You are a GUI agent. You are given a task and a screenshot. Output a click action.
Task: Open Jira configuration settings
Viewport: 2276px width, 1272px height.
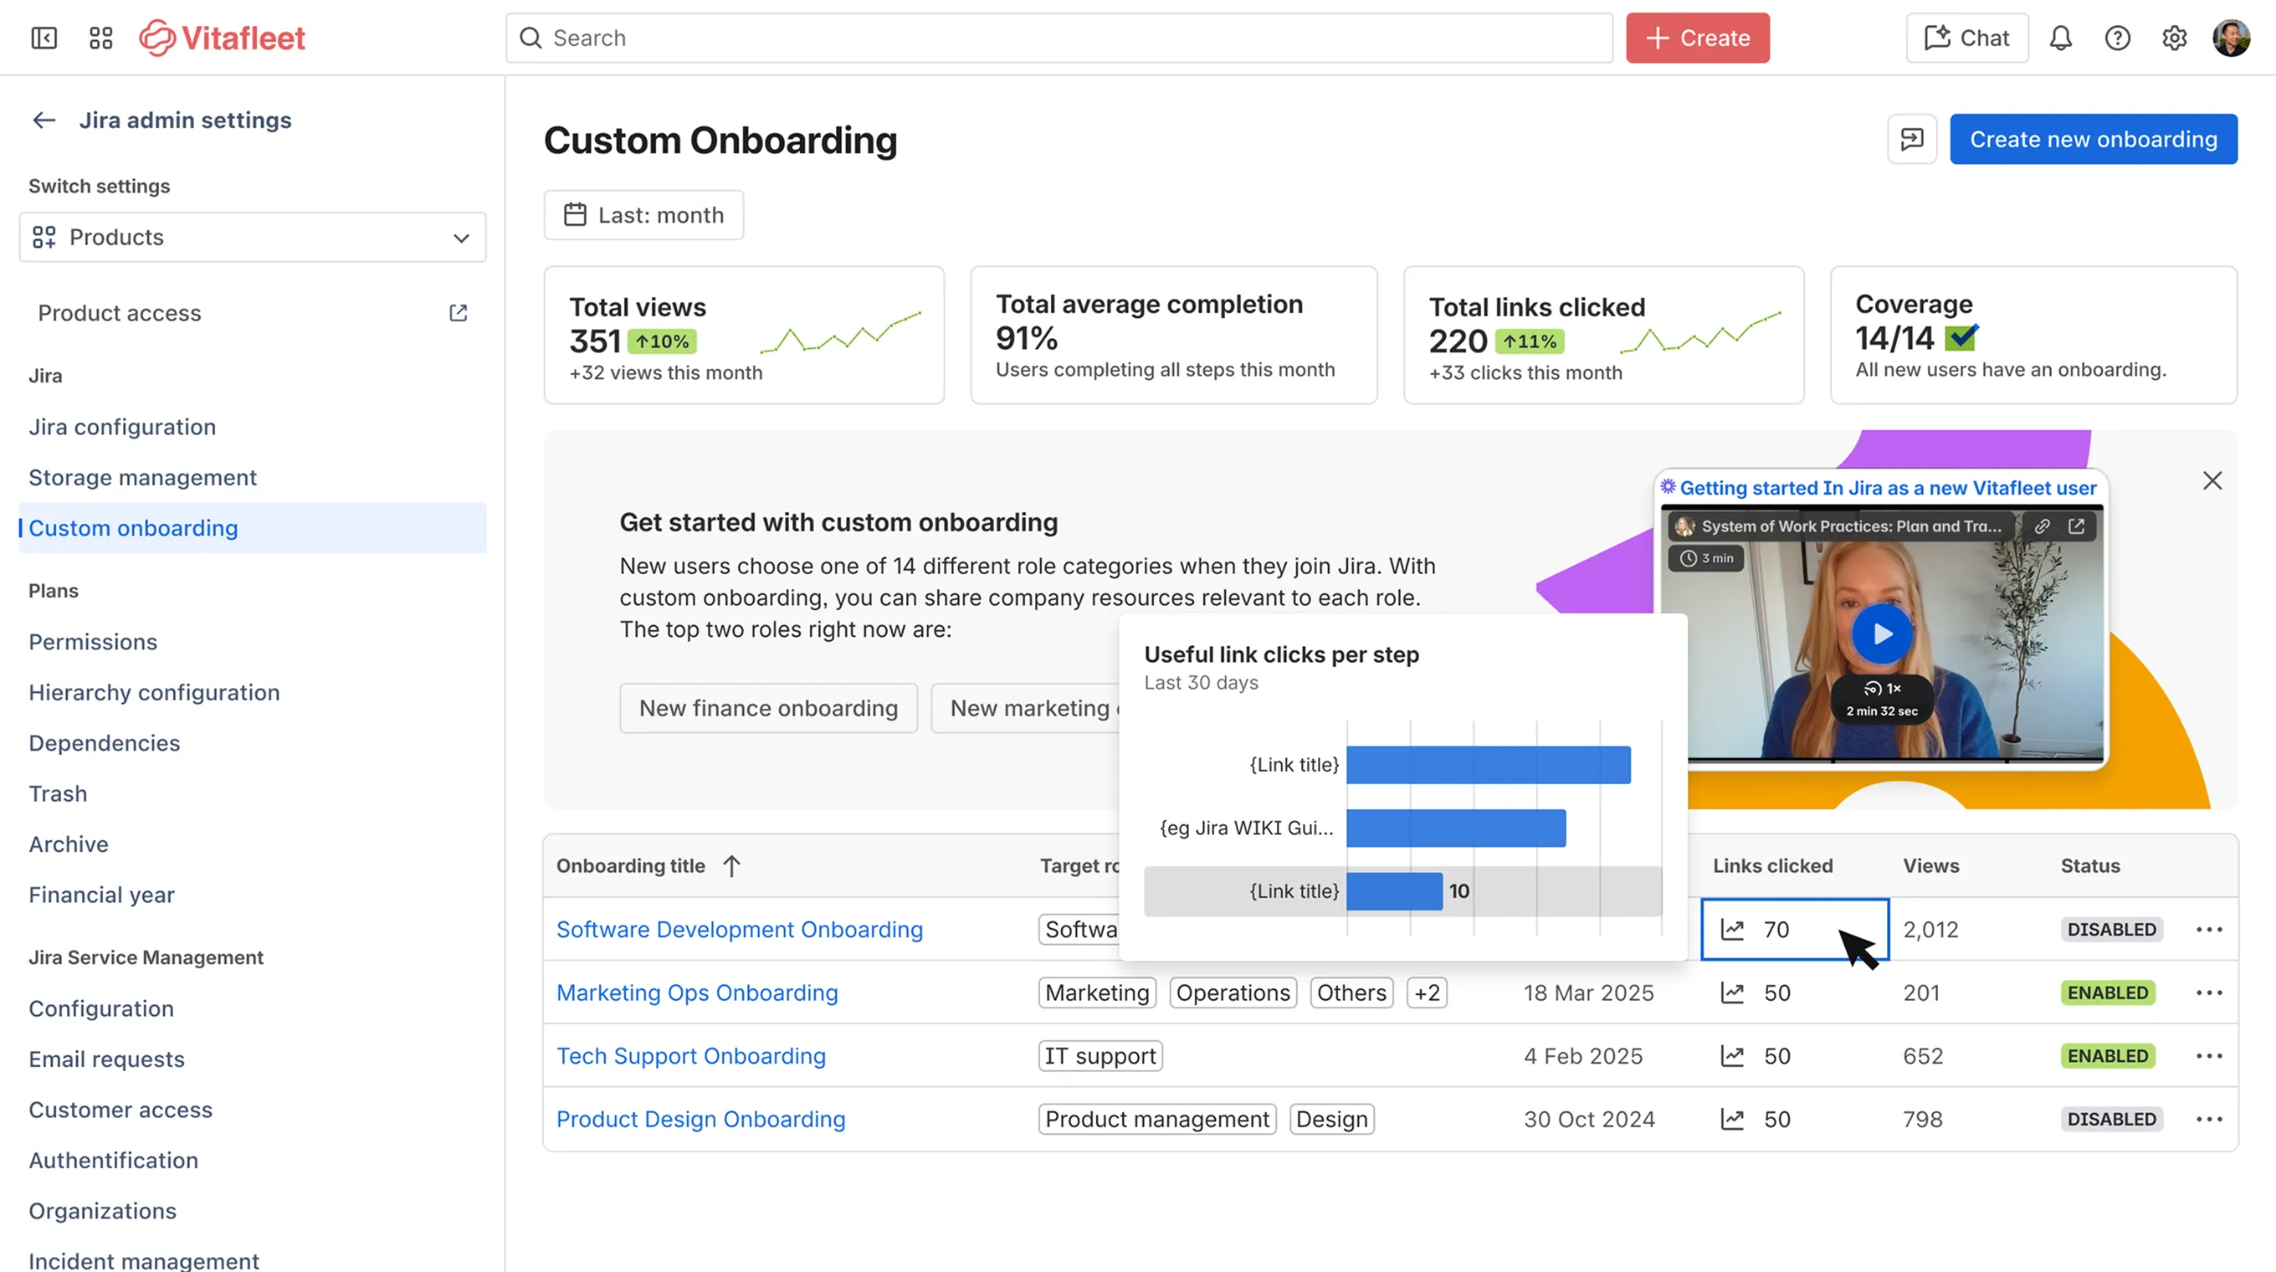point(122,427)
